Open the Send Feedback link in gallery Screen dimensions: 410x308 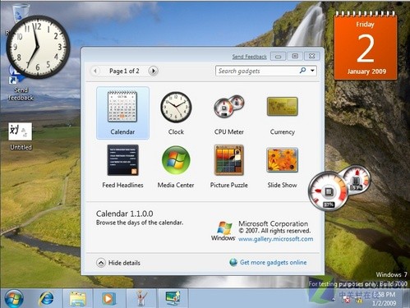249,57
